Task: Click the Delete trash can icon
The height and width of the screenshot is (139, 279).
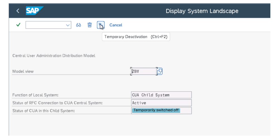Action: 90,25
